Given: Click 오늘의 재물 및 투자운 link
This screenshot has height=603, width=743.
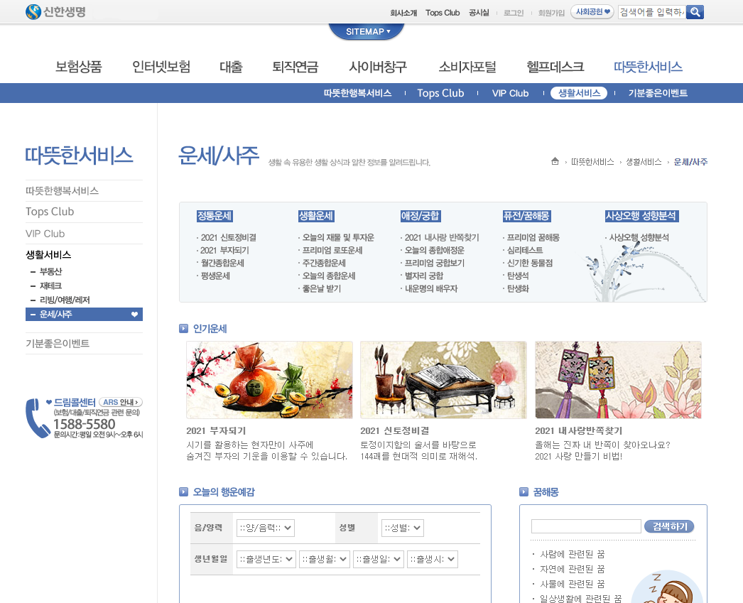Looking at the screenshot, I should (x=338, y=237).
